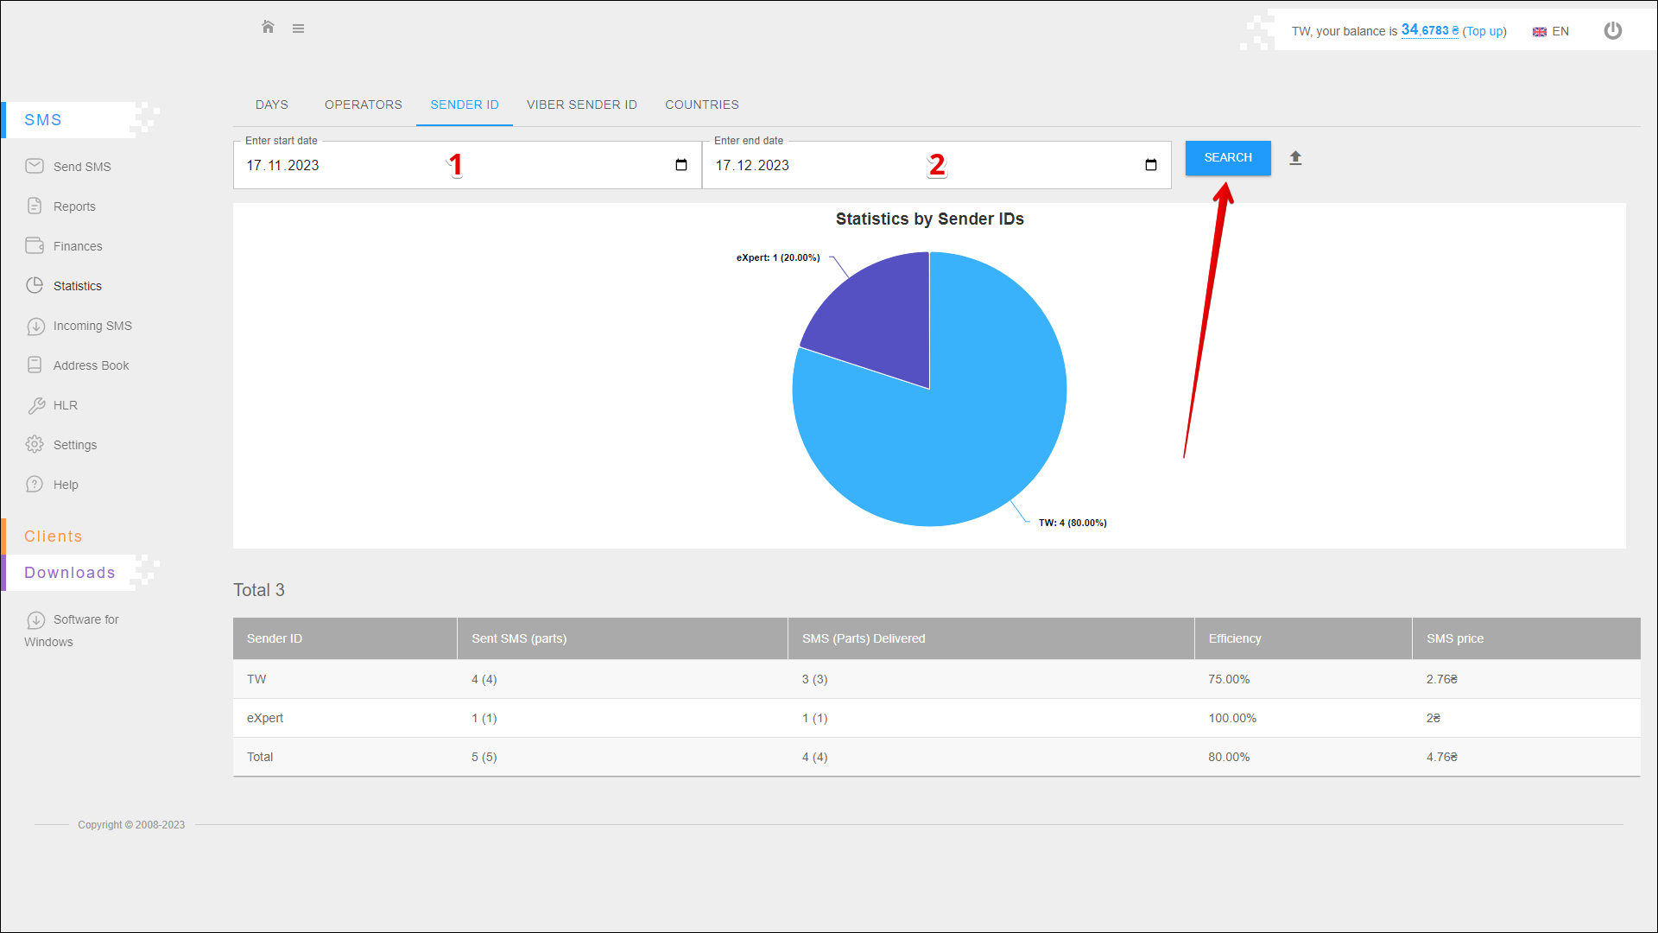Click the home icon in top bar

point(268,28)
